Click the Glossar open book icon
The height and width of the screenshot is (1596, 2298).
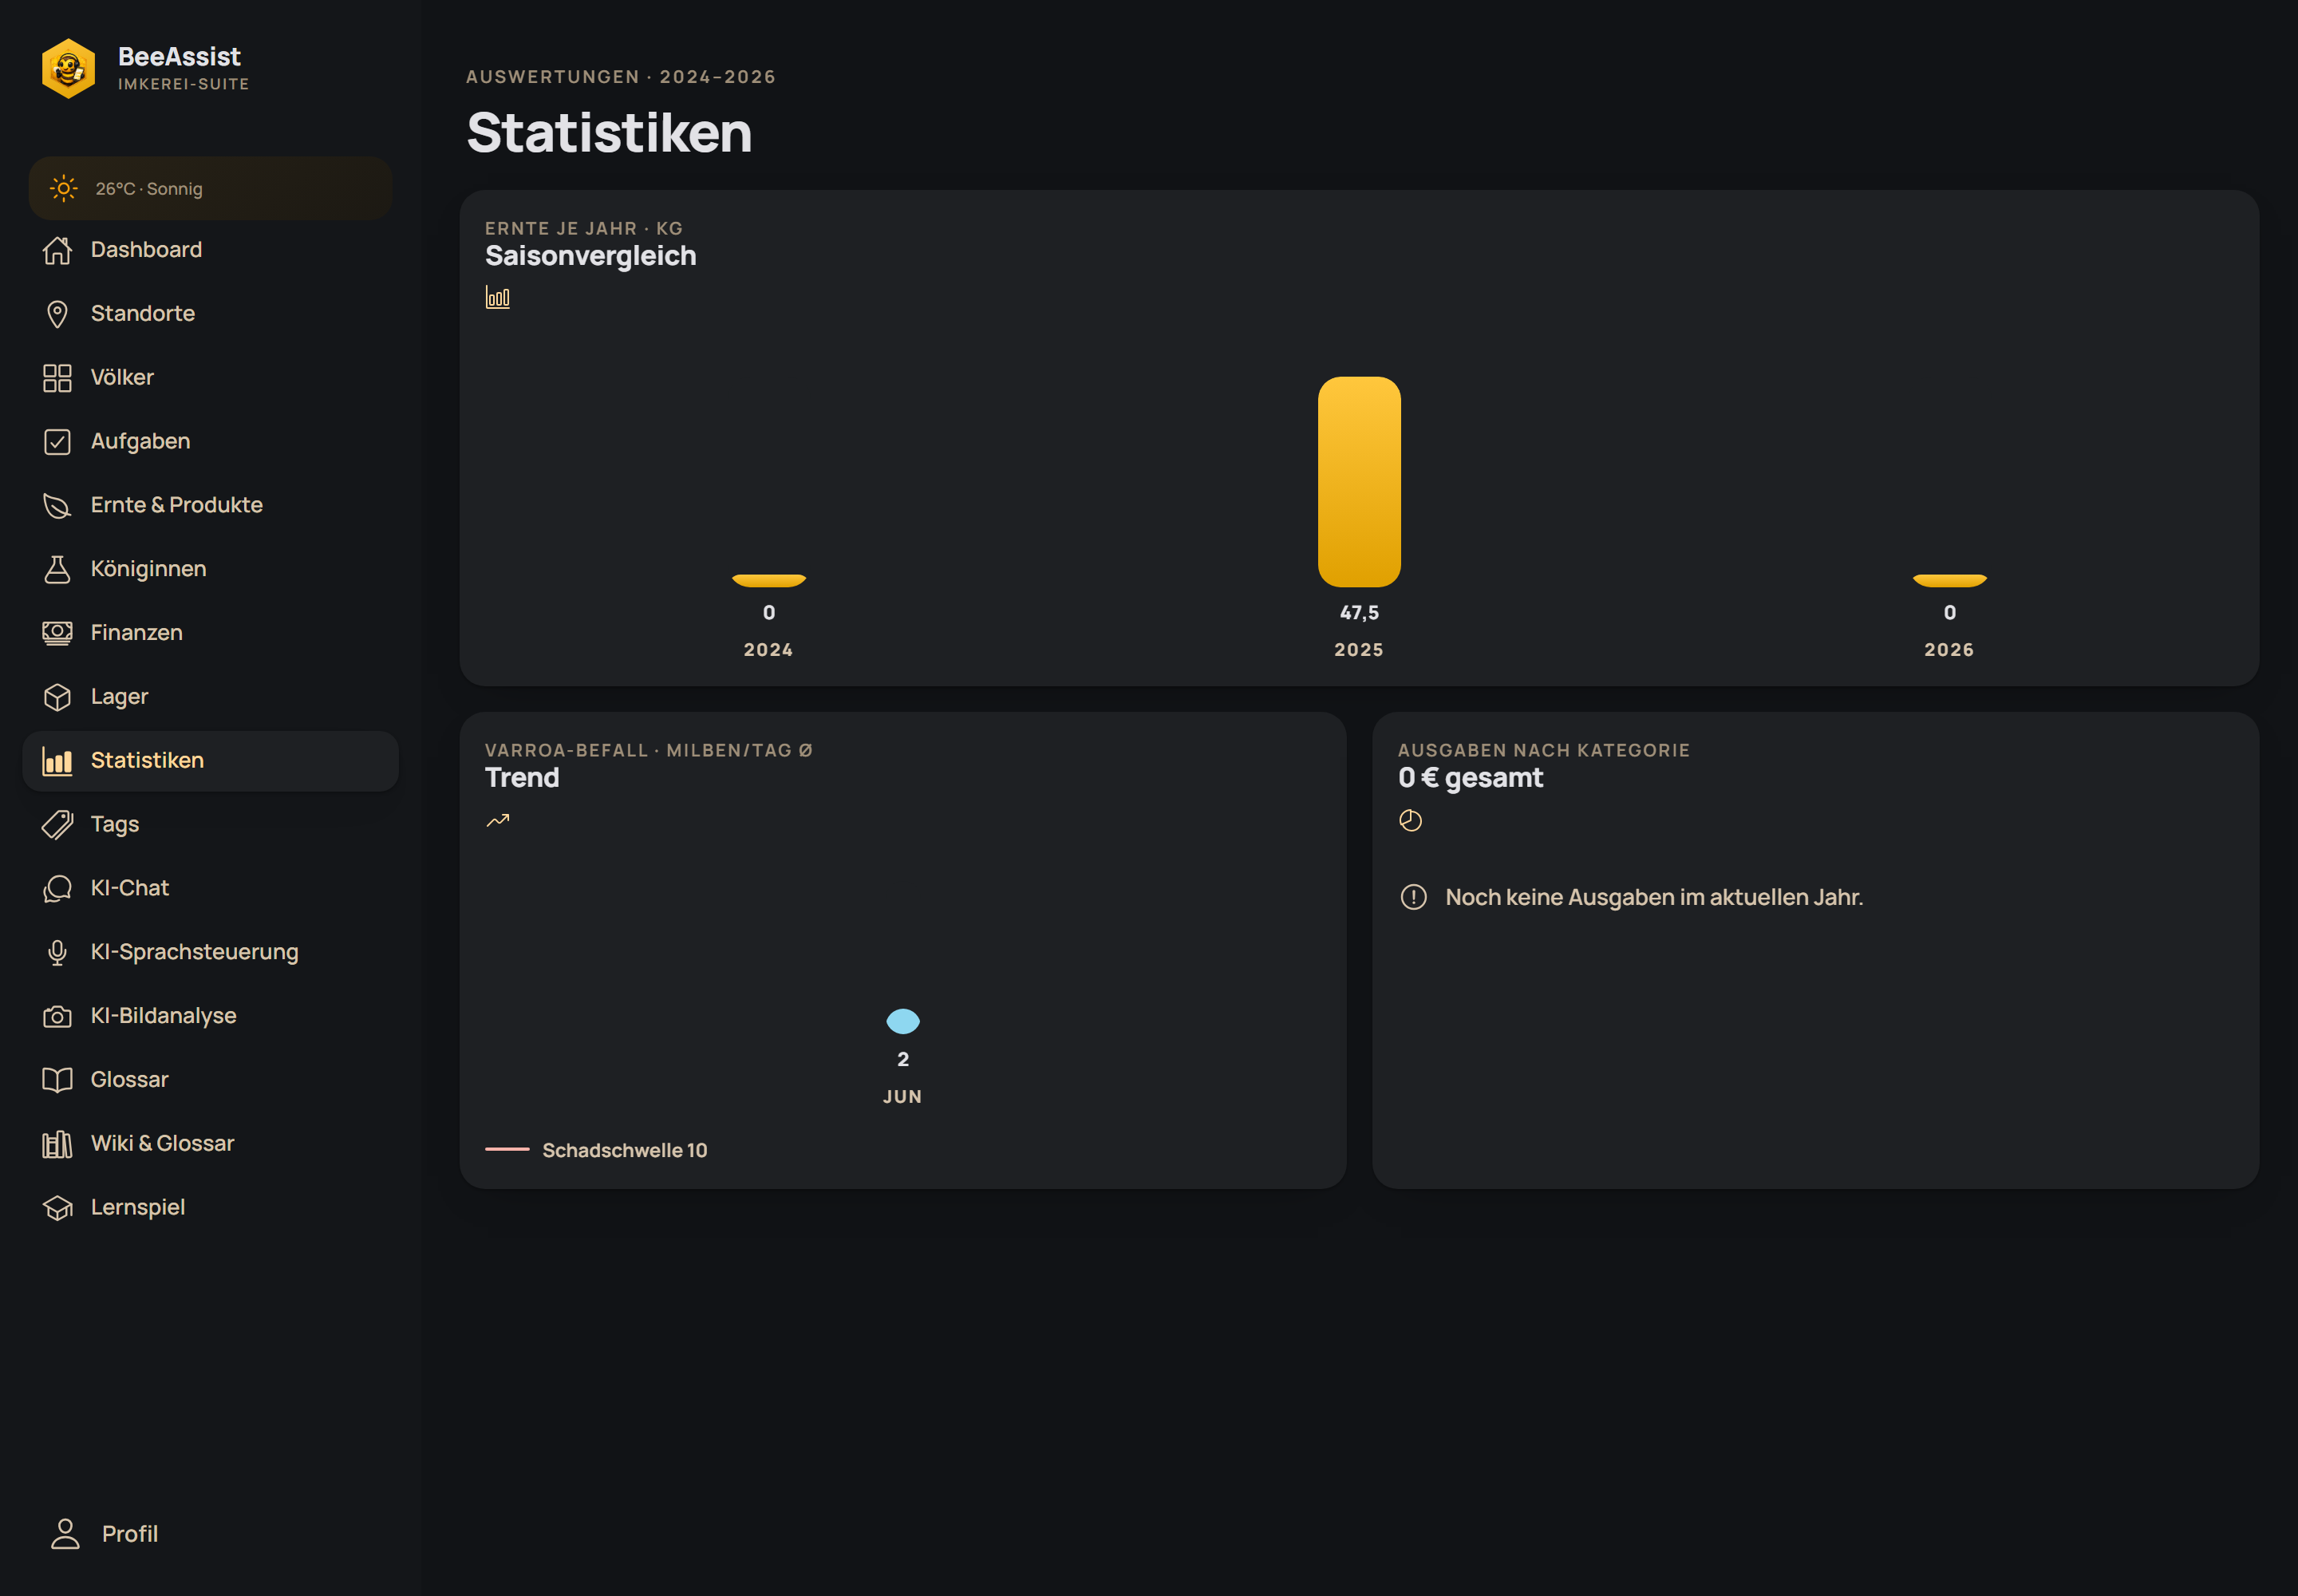pyautogui.click(x=57, y=1080)
